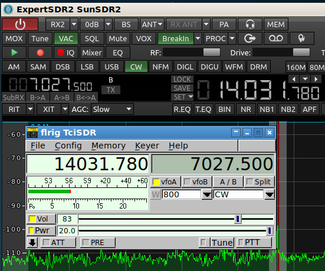Click the arrow-out icon next to PROC
This screenshot has height=271, width=325.
click(250, 38)
